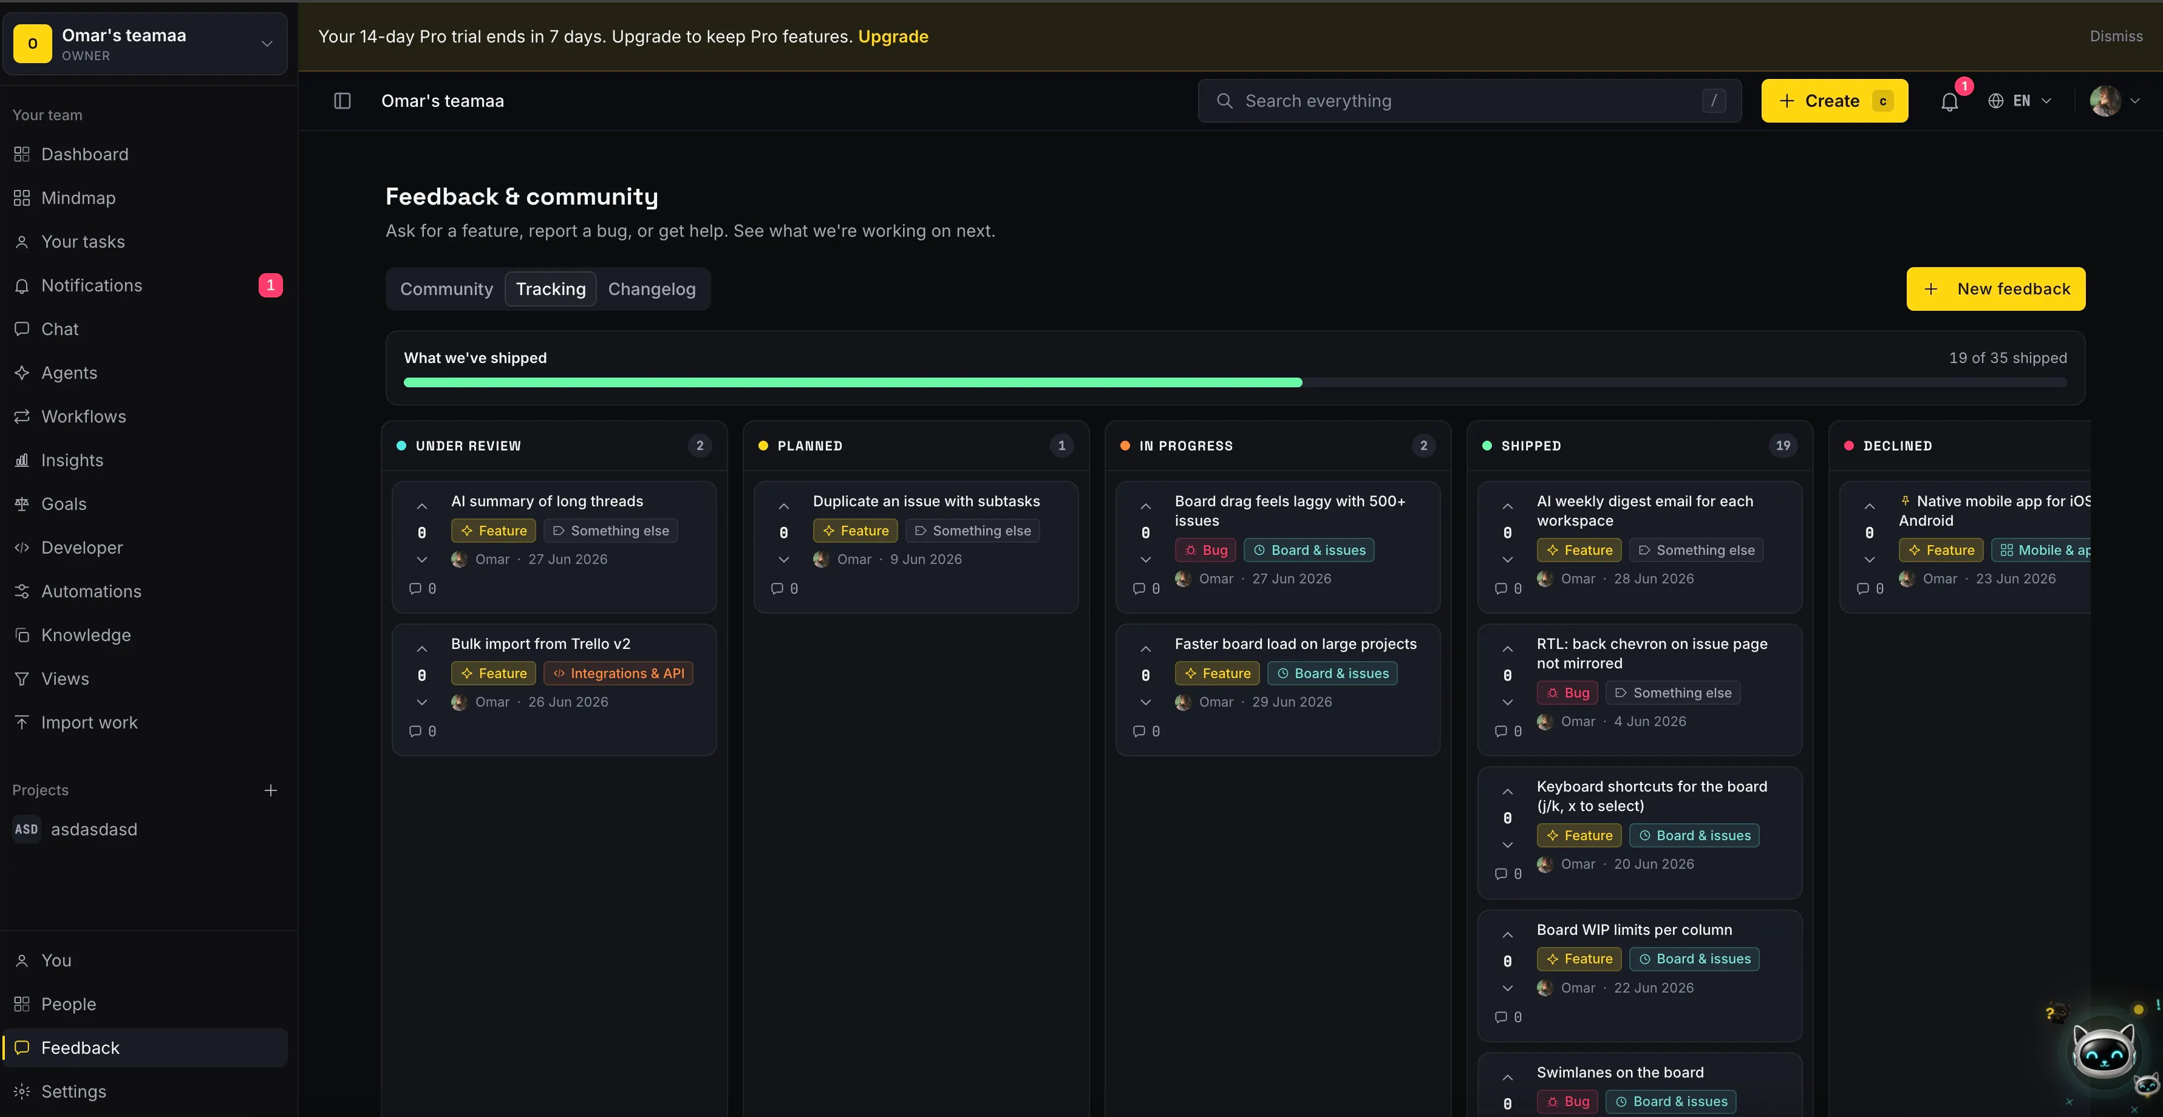The width and height of the screenshot is (2163, 1117).
Task: Open the notifications bell icon
Action: pyautogui.click(x=1950, y=101)
